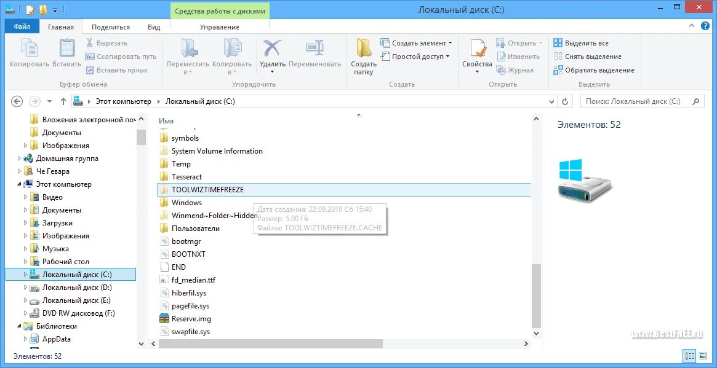Viewport: 717px width, 368px height.
Task: Switch to Управление ribbon tab
Action: point(220,27)
